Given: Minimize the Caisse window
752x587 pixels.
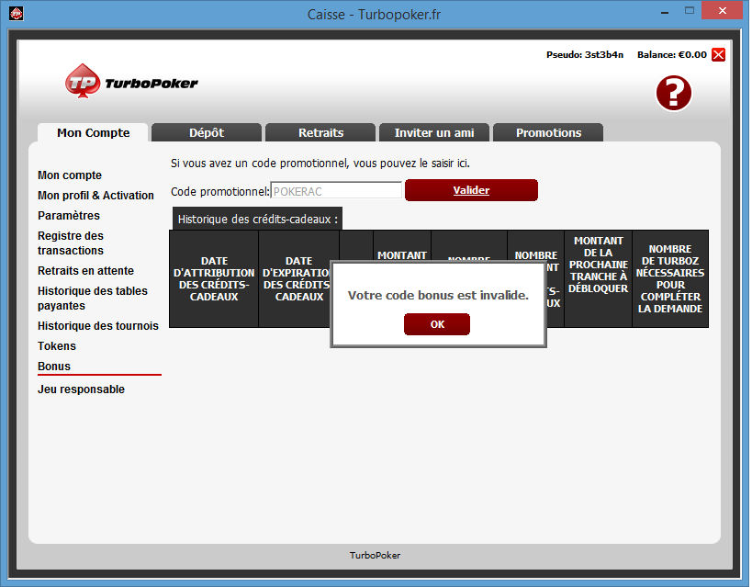Looking at the screenshot, I should click(x=665, y=12).
